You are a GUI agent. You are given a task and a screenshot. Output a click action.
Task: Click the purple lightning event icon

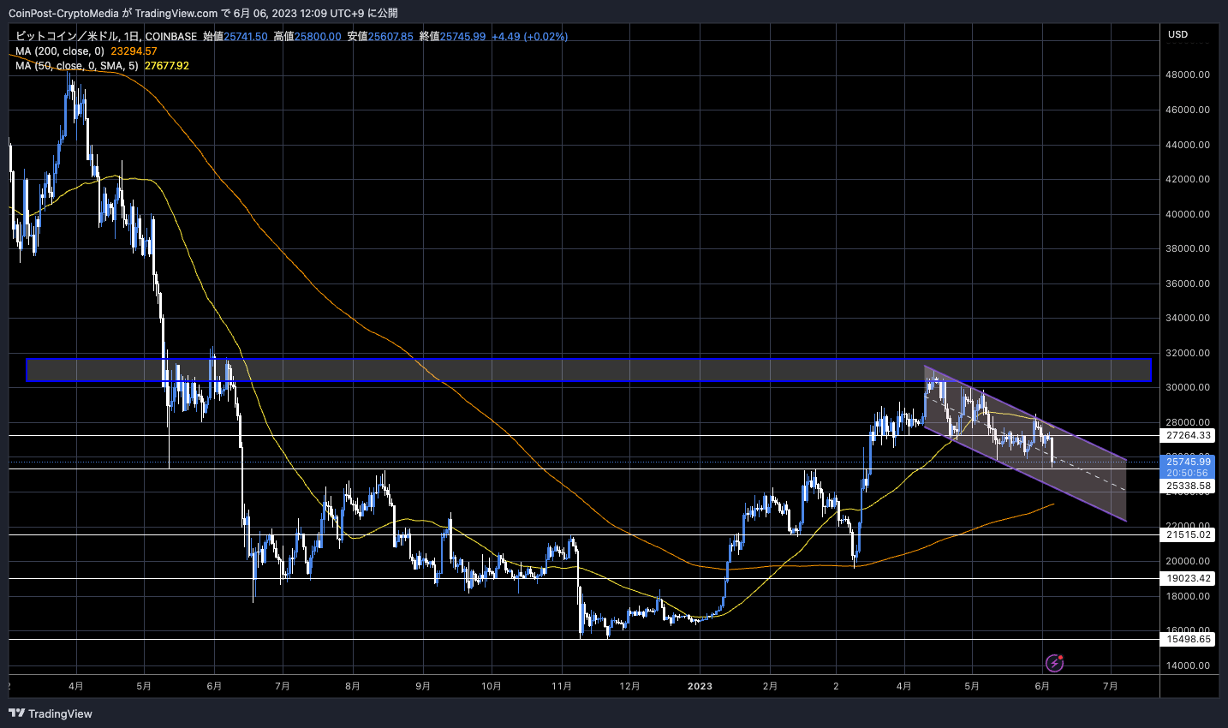[x=1054, y=663]
